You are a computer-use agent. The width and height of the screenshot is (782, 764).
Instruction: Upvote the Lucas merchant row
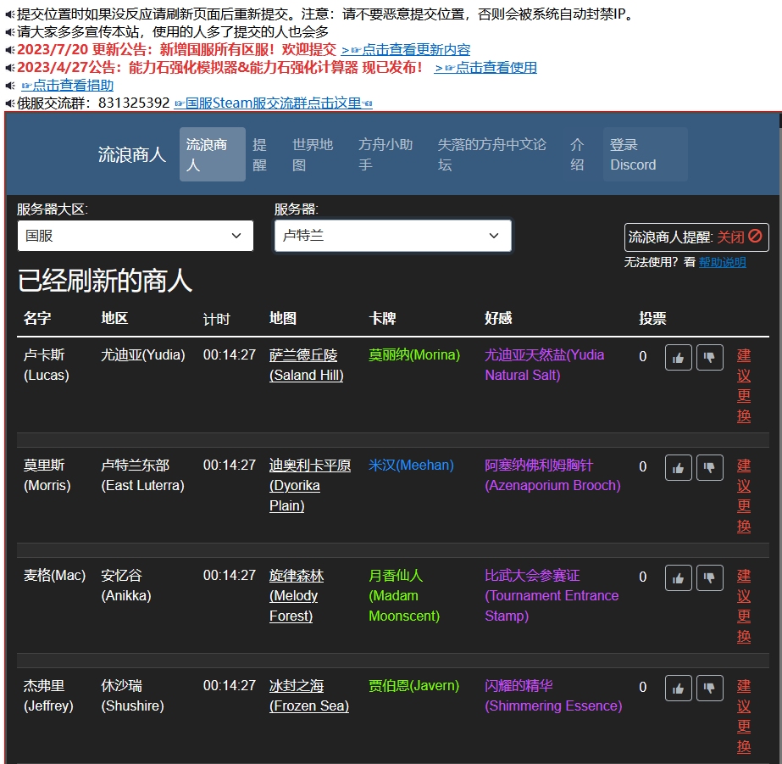[678, 358]
